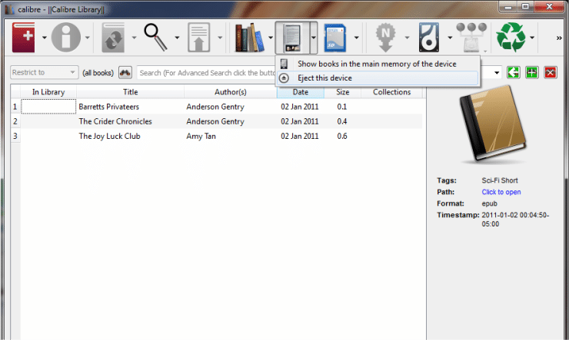Select The Joy Luck Club row

click(221, 136)
